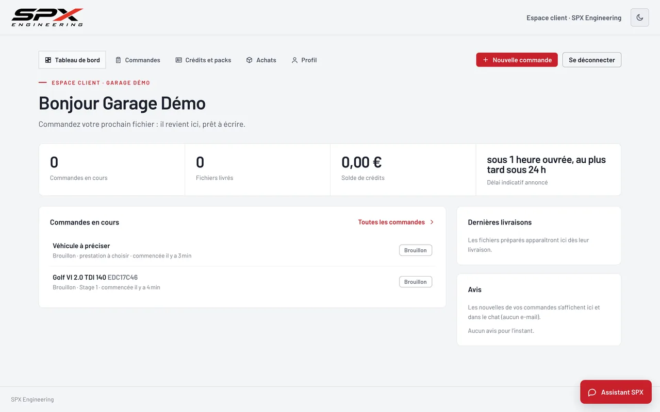Click the Bonjour Garage Démo heading

coord(122,103)
